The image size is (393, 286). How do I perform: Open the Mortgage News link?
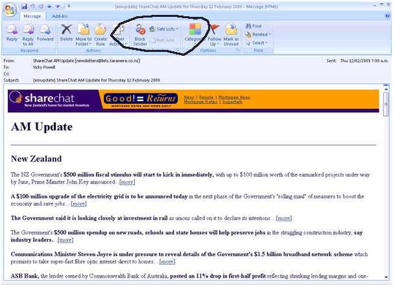click(236, 97)
